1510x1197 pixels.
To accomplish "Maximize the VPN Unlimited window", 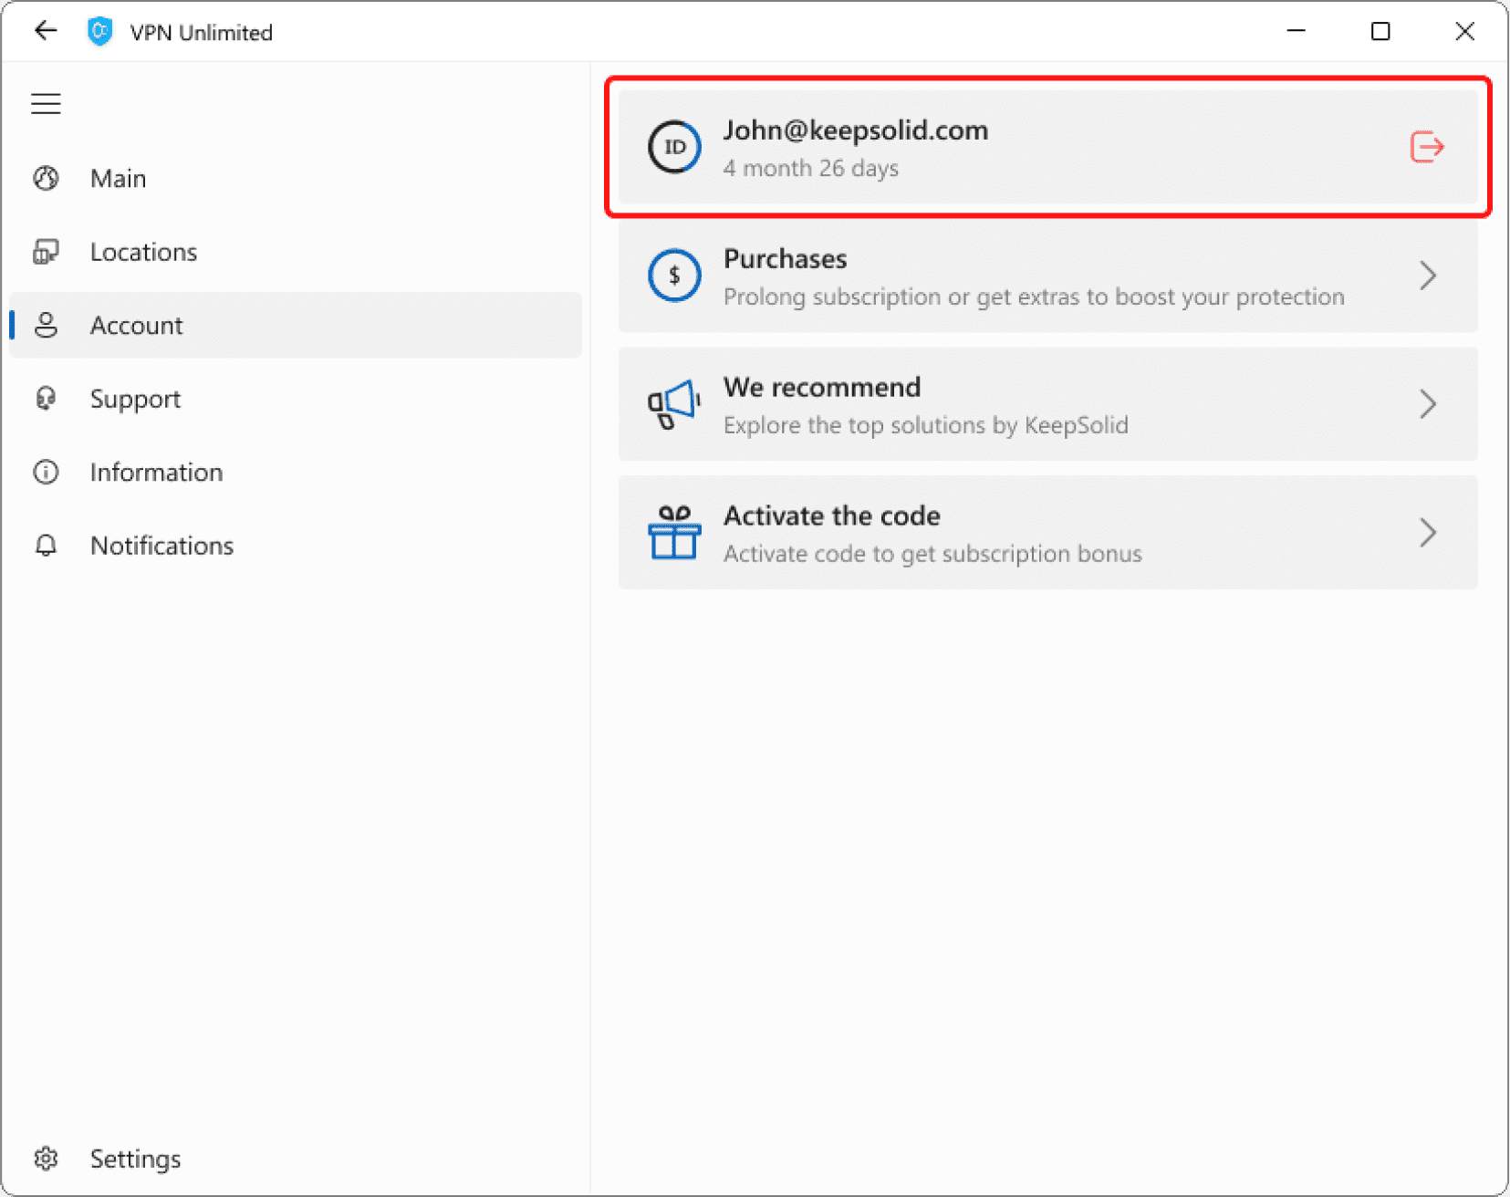I will (1380, 32).
